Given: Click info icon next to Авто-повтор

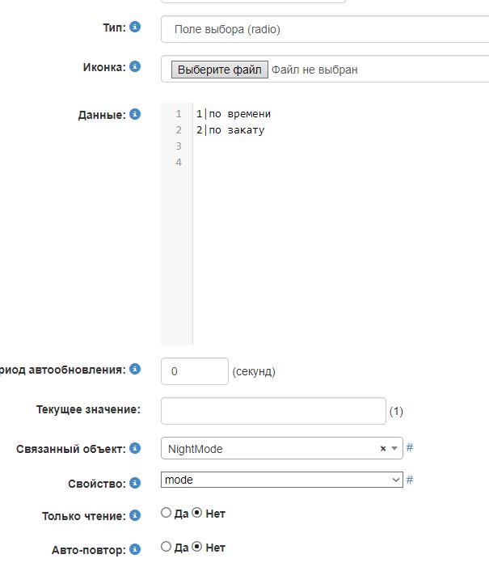Looking at the screenshot, I should coord(135,549).
